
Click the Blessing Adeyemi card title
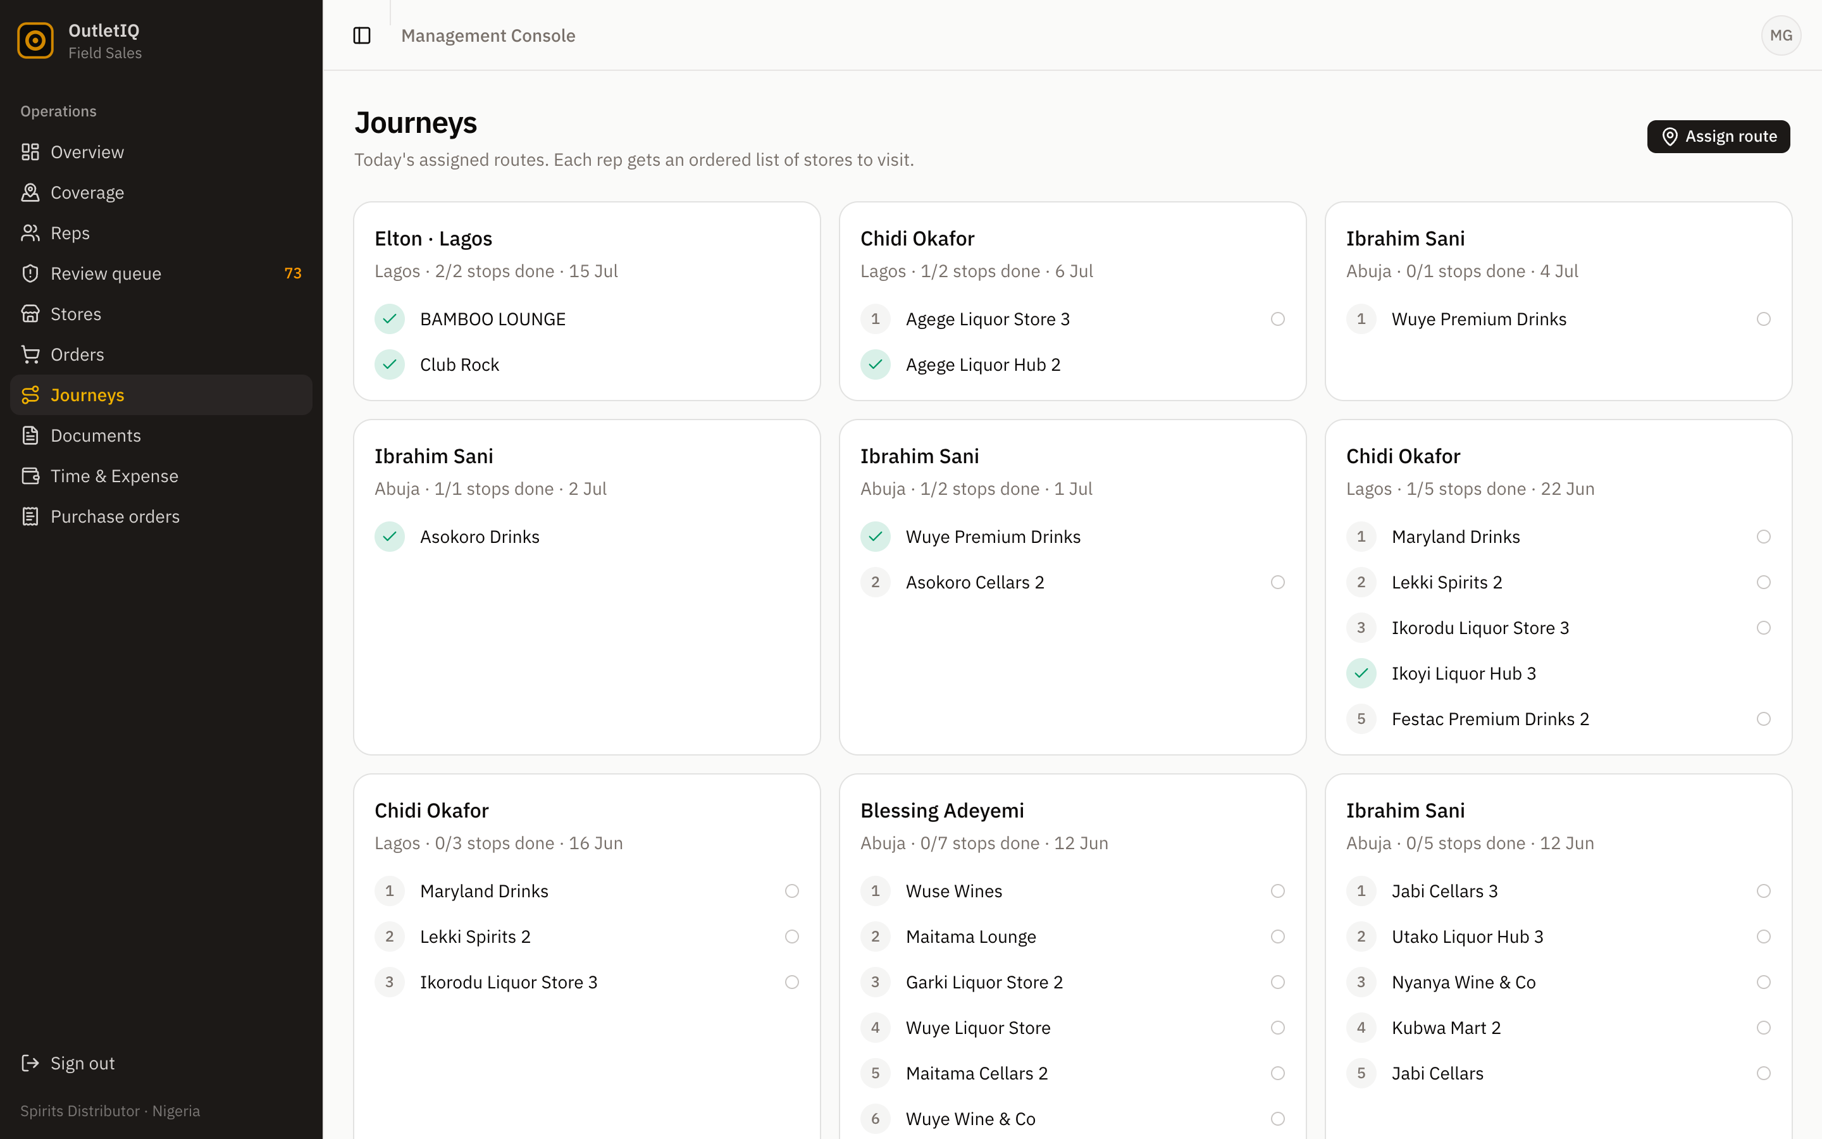coord(942,811)
